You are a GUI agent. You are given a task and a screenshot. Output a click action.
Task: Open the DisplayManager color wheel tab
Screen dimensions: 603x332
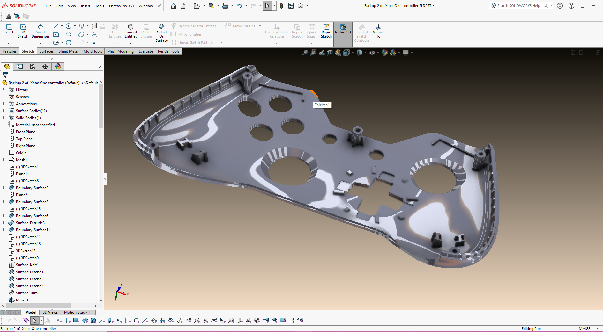tap(58, 66)
